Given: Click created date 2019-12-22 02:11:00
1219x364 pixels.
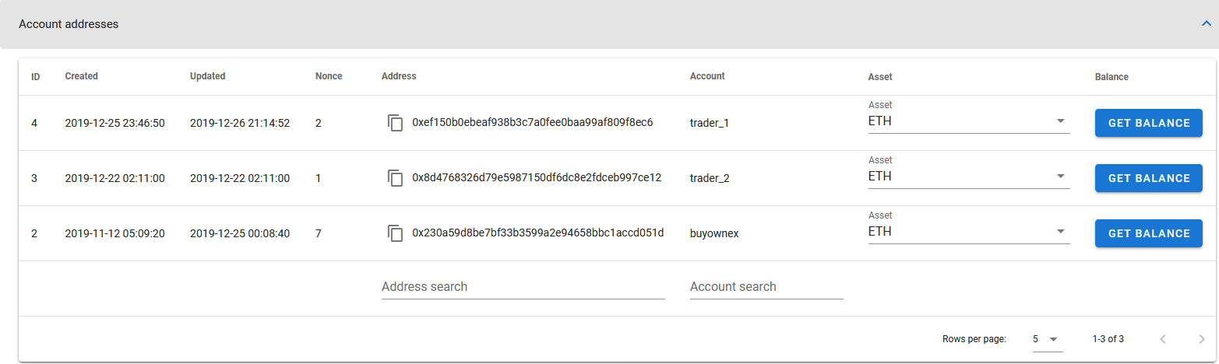Looking at the screenshot, I should [115, 178].
